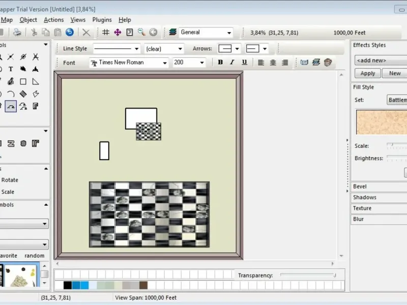
Task: Click the blue Undo arrow icon
Action: [x=70, y=32]
